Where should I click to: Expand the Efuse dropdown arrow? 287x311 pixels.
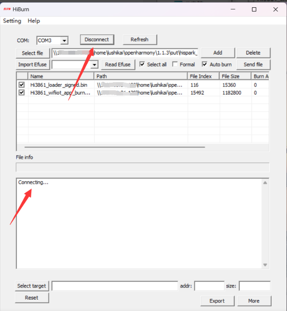[x=94, y=65]
